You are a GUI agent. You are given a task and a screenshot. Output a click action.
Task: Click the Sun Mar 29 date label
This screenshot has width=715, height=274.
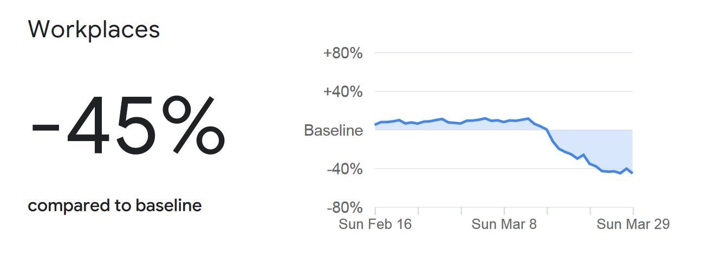[x=633, y=224]
